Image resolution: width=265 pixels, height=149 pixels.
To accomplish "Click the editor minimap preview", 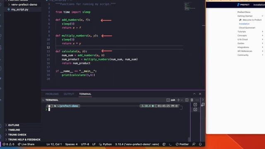I will coord(189,7).
